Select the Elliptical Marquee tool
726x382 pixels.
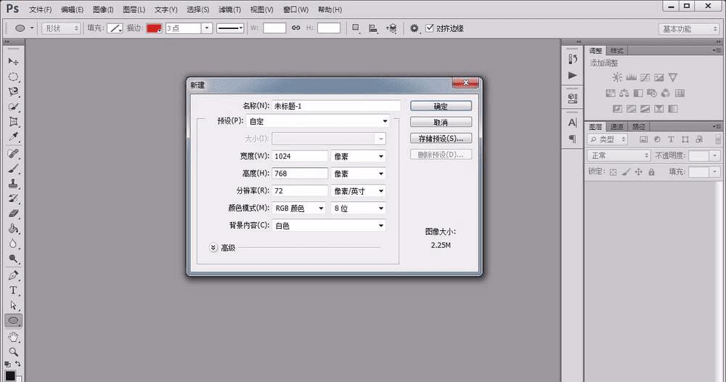tap(13, 76)
